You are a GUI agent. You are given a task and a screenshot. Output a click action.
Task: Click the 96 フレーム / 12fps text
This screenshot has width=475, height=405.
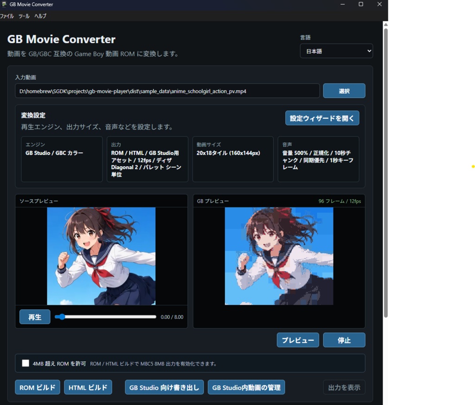(x=340, y=201)
